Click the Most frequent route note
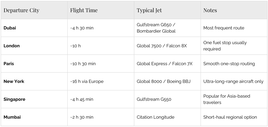 (224, 28)
